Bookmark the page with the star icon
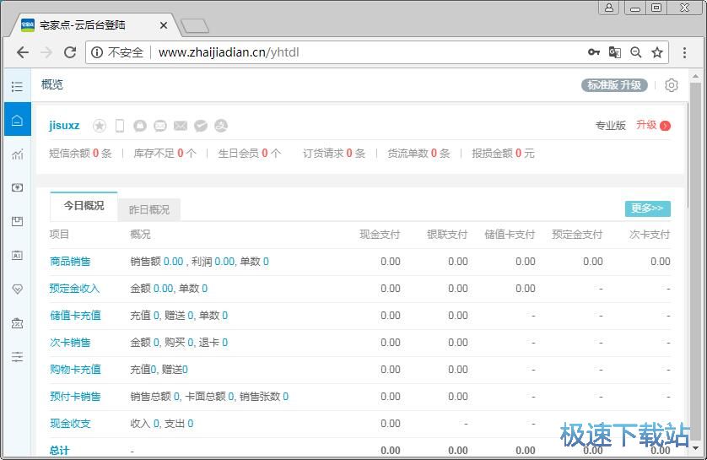 [657, 52]
